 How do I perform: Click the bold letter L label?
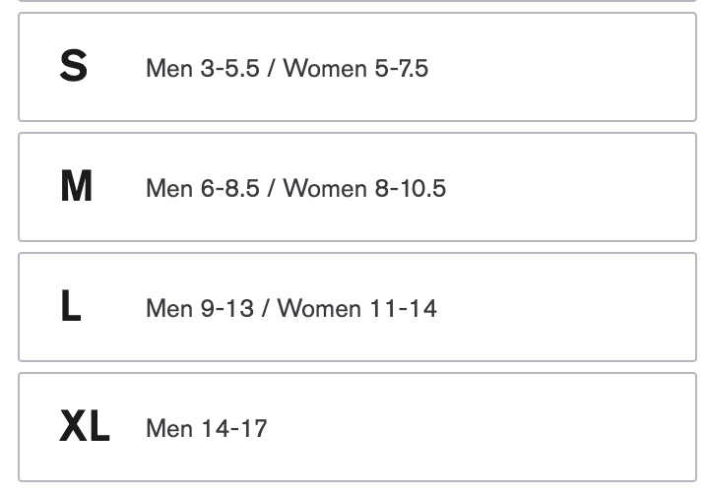pyautogui.click(x=70, y=307)
